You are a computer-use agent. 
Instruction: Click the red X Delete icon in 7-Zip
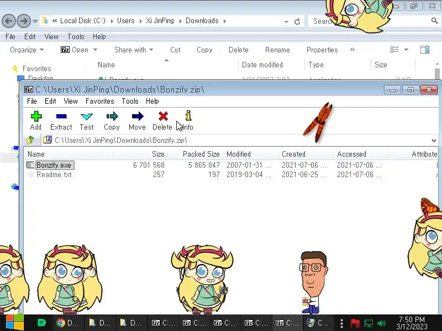tap(163, 116)
